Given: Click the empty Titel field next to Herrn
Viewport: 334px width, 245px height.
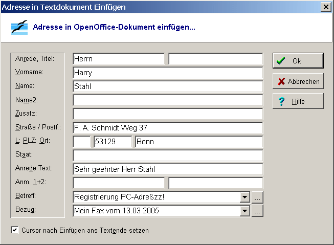Looking at the screenshot, I should click(215, 59).
